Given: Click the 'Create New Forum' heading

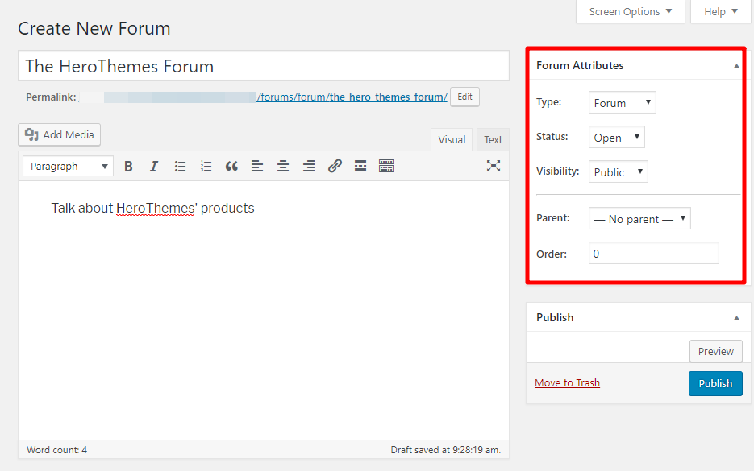Looking at the screenshot, I should pos(94,29).
